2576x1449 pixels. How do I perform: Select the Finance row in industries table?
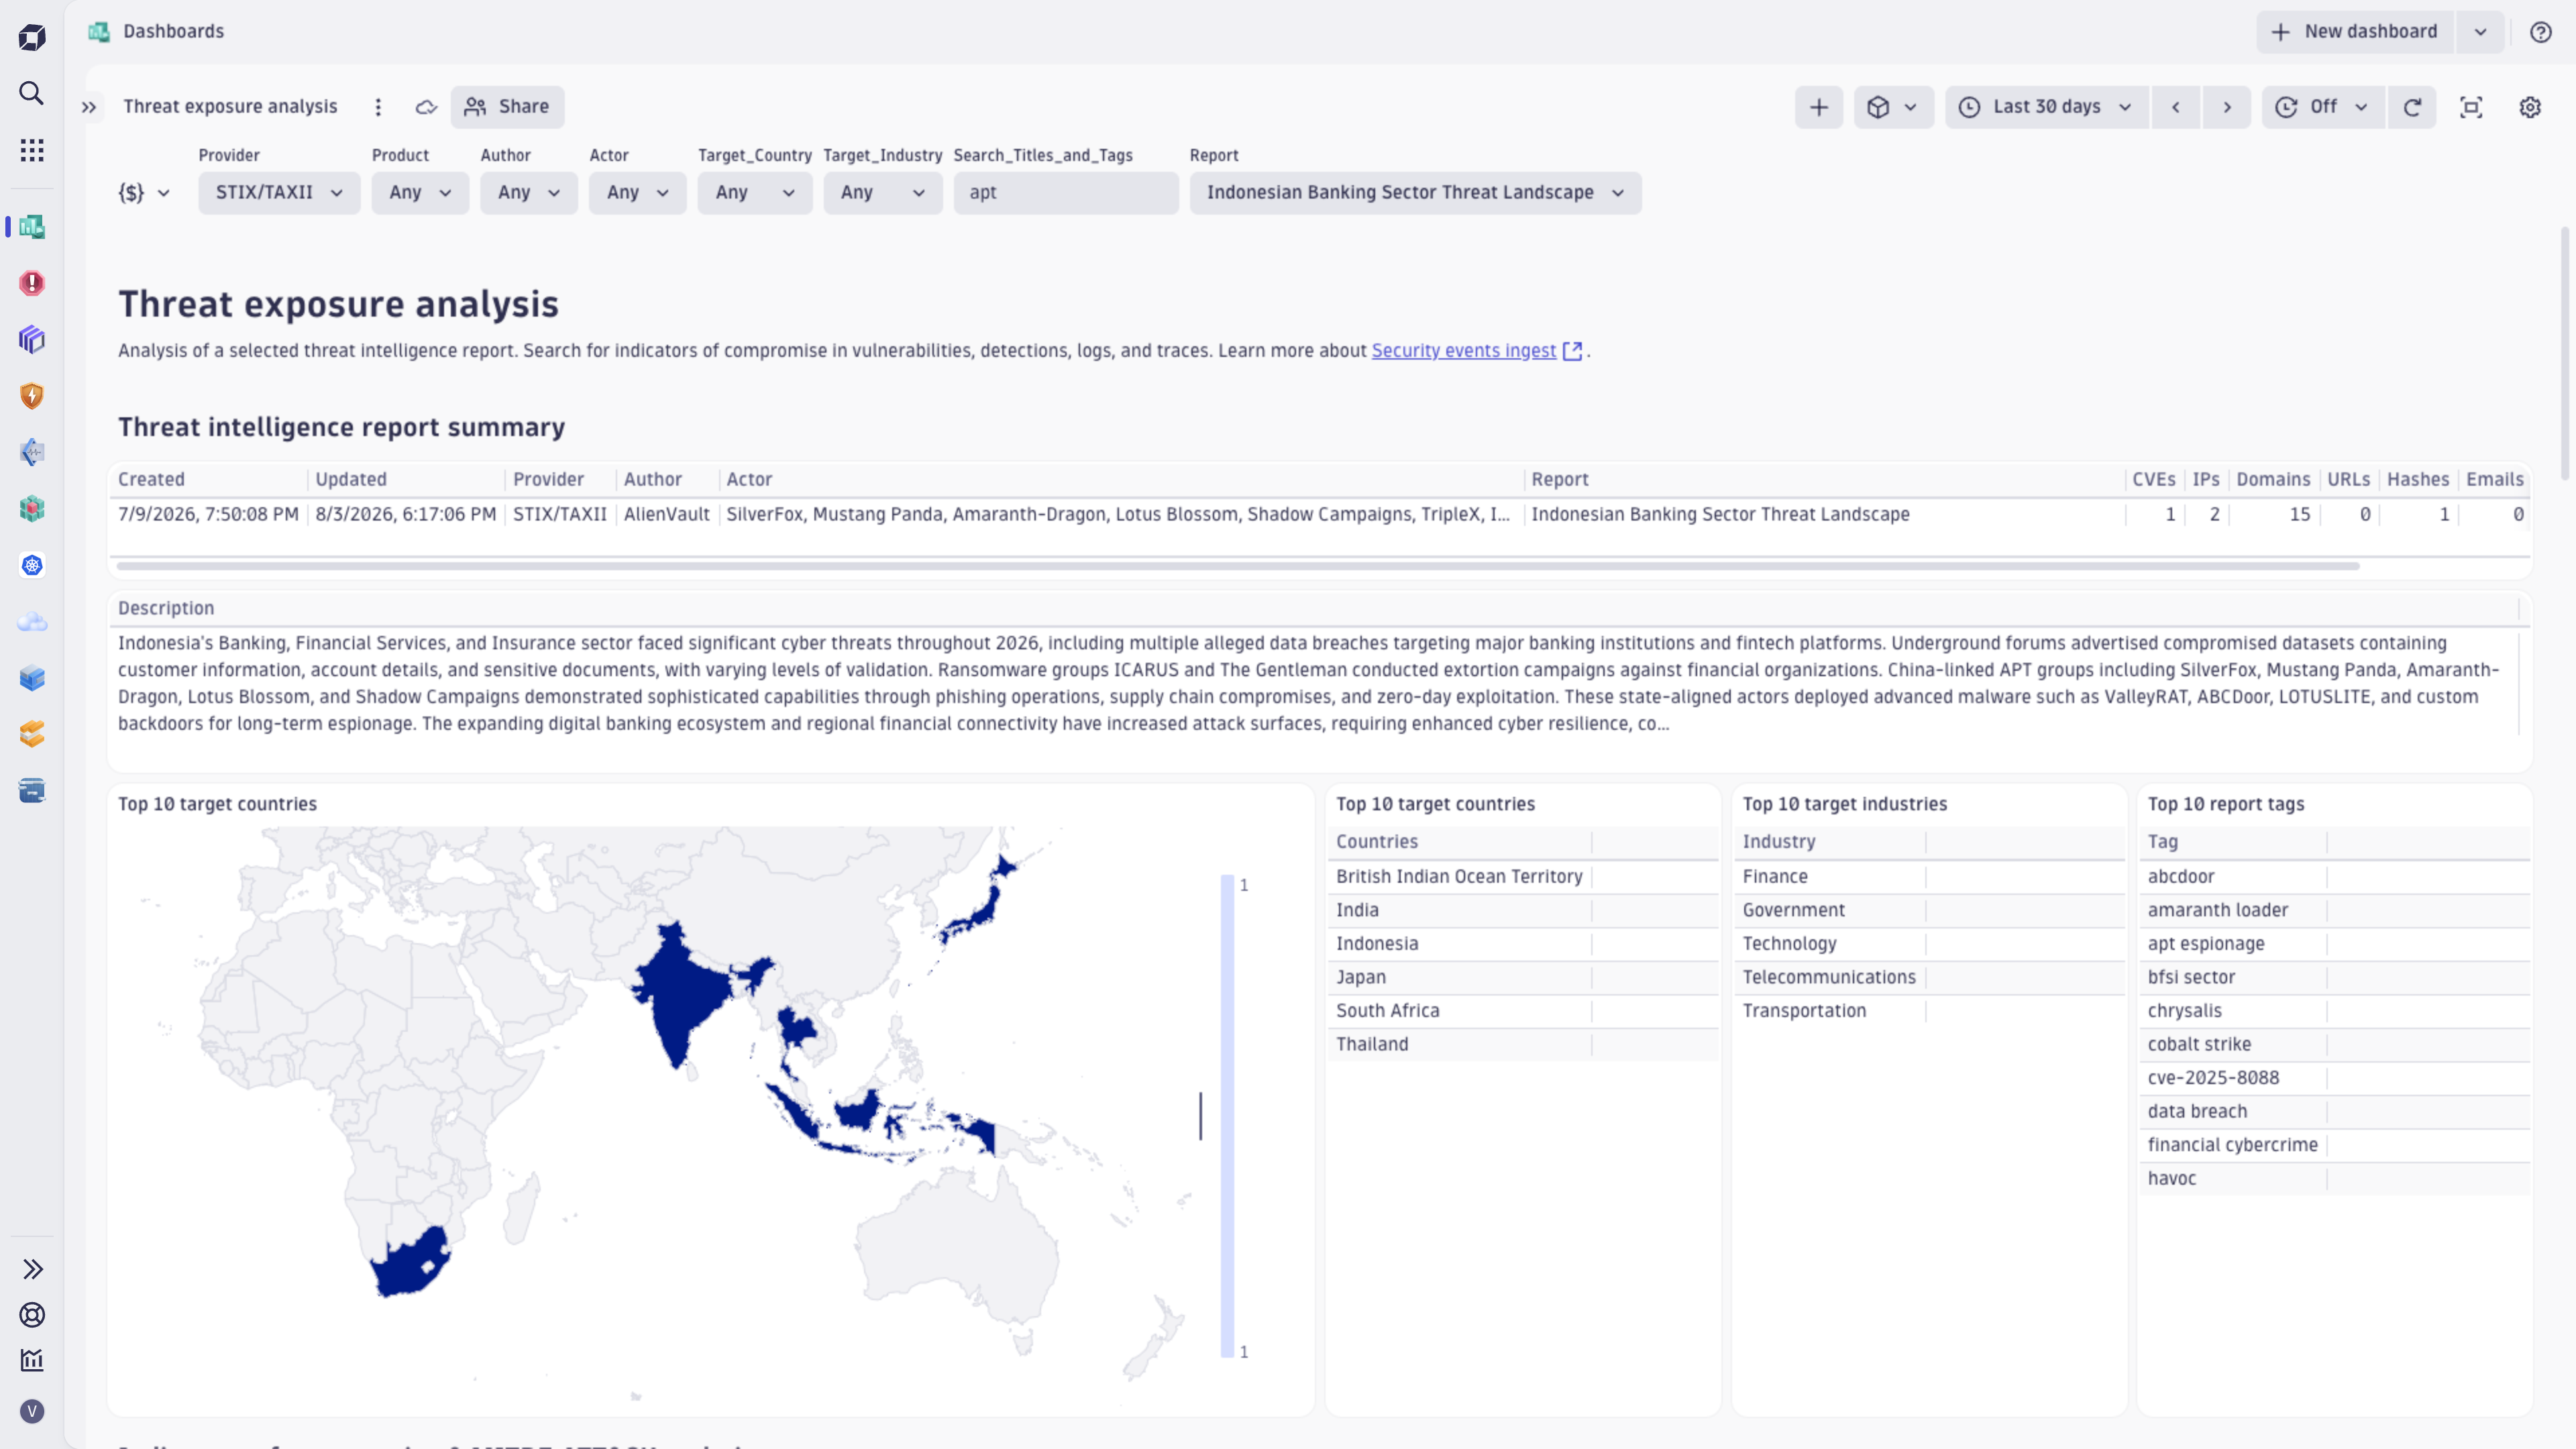click(1929, 877)
